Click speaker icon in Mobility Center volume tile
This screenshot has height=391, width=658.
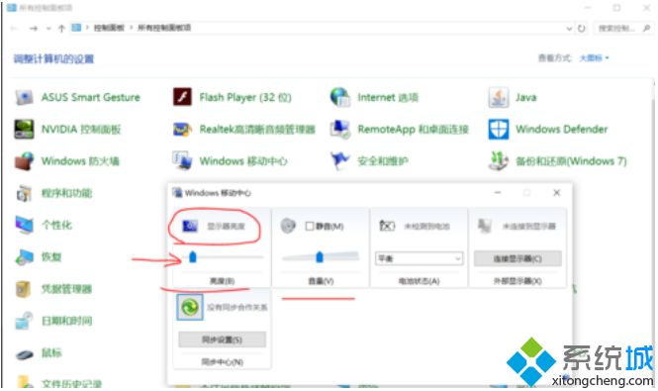click(x=288, y=226)
